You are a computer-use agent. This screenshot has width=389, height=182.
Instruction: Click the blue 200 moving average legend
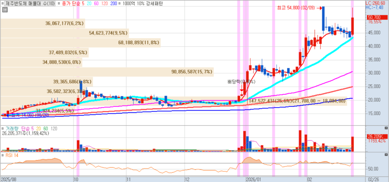(x=114, y=4)
